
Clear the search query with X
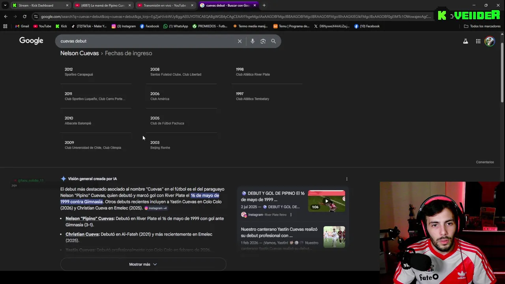click(x=239, y=41)
